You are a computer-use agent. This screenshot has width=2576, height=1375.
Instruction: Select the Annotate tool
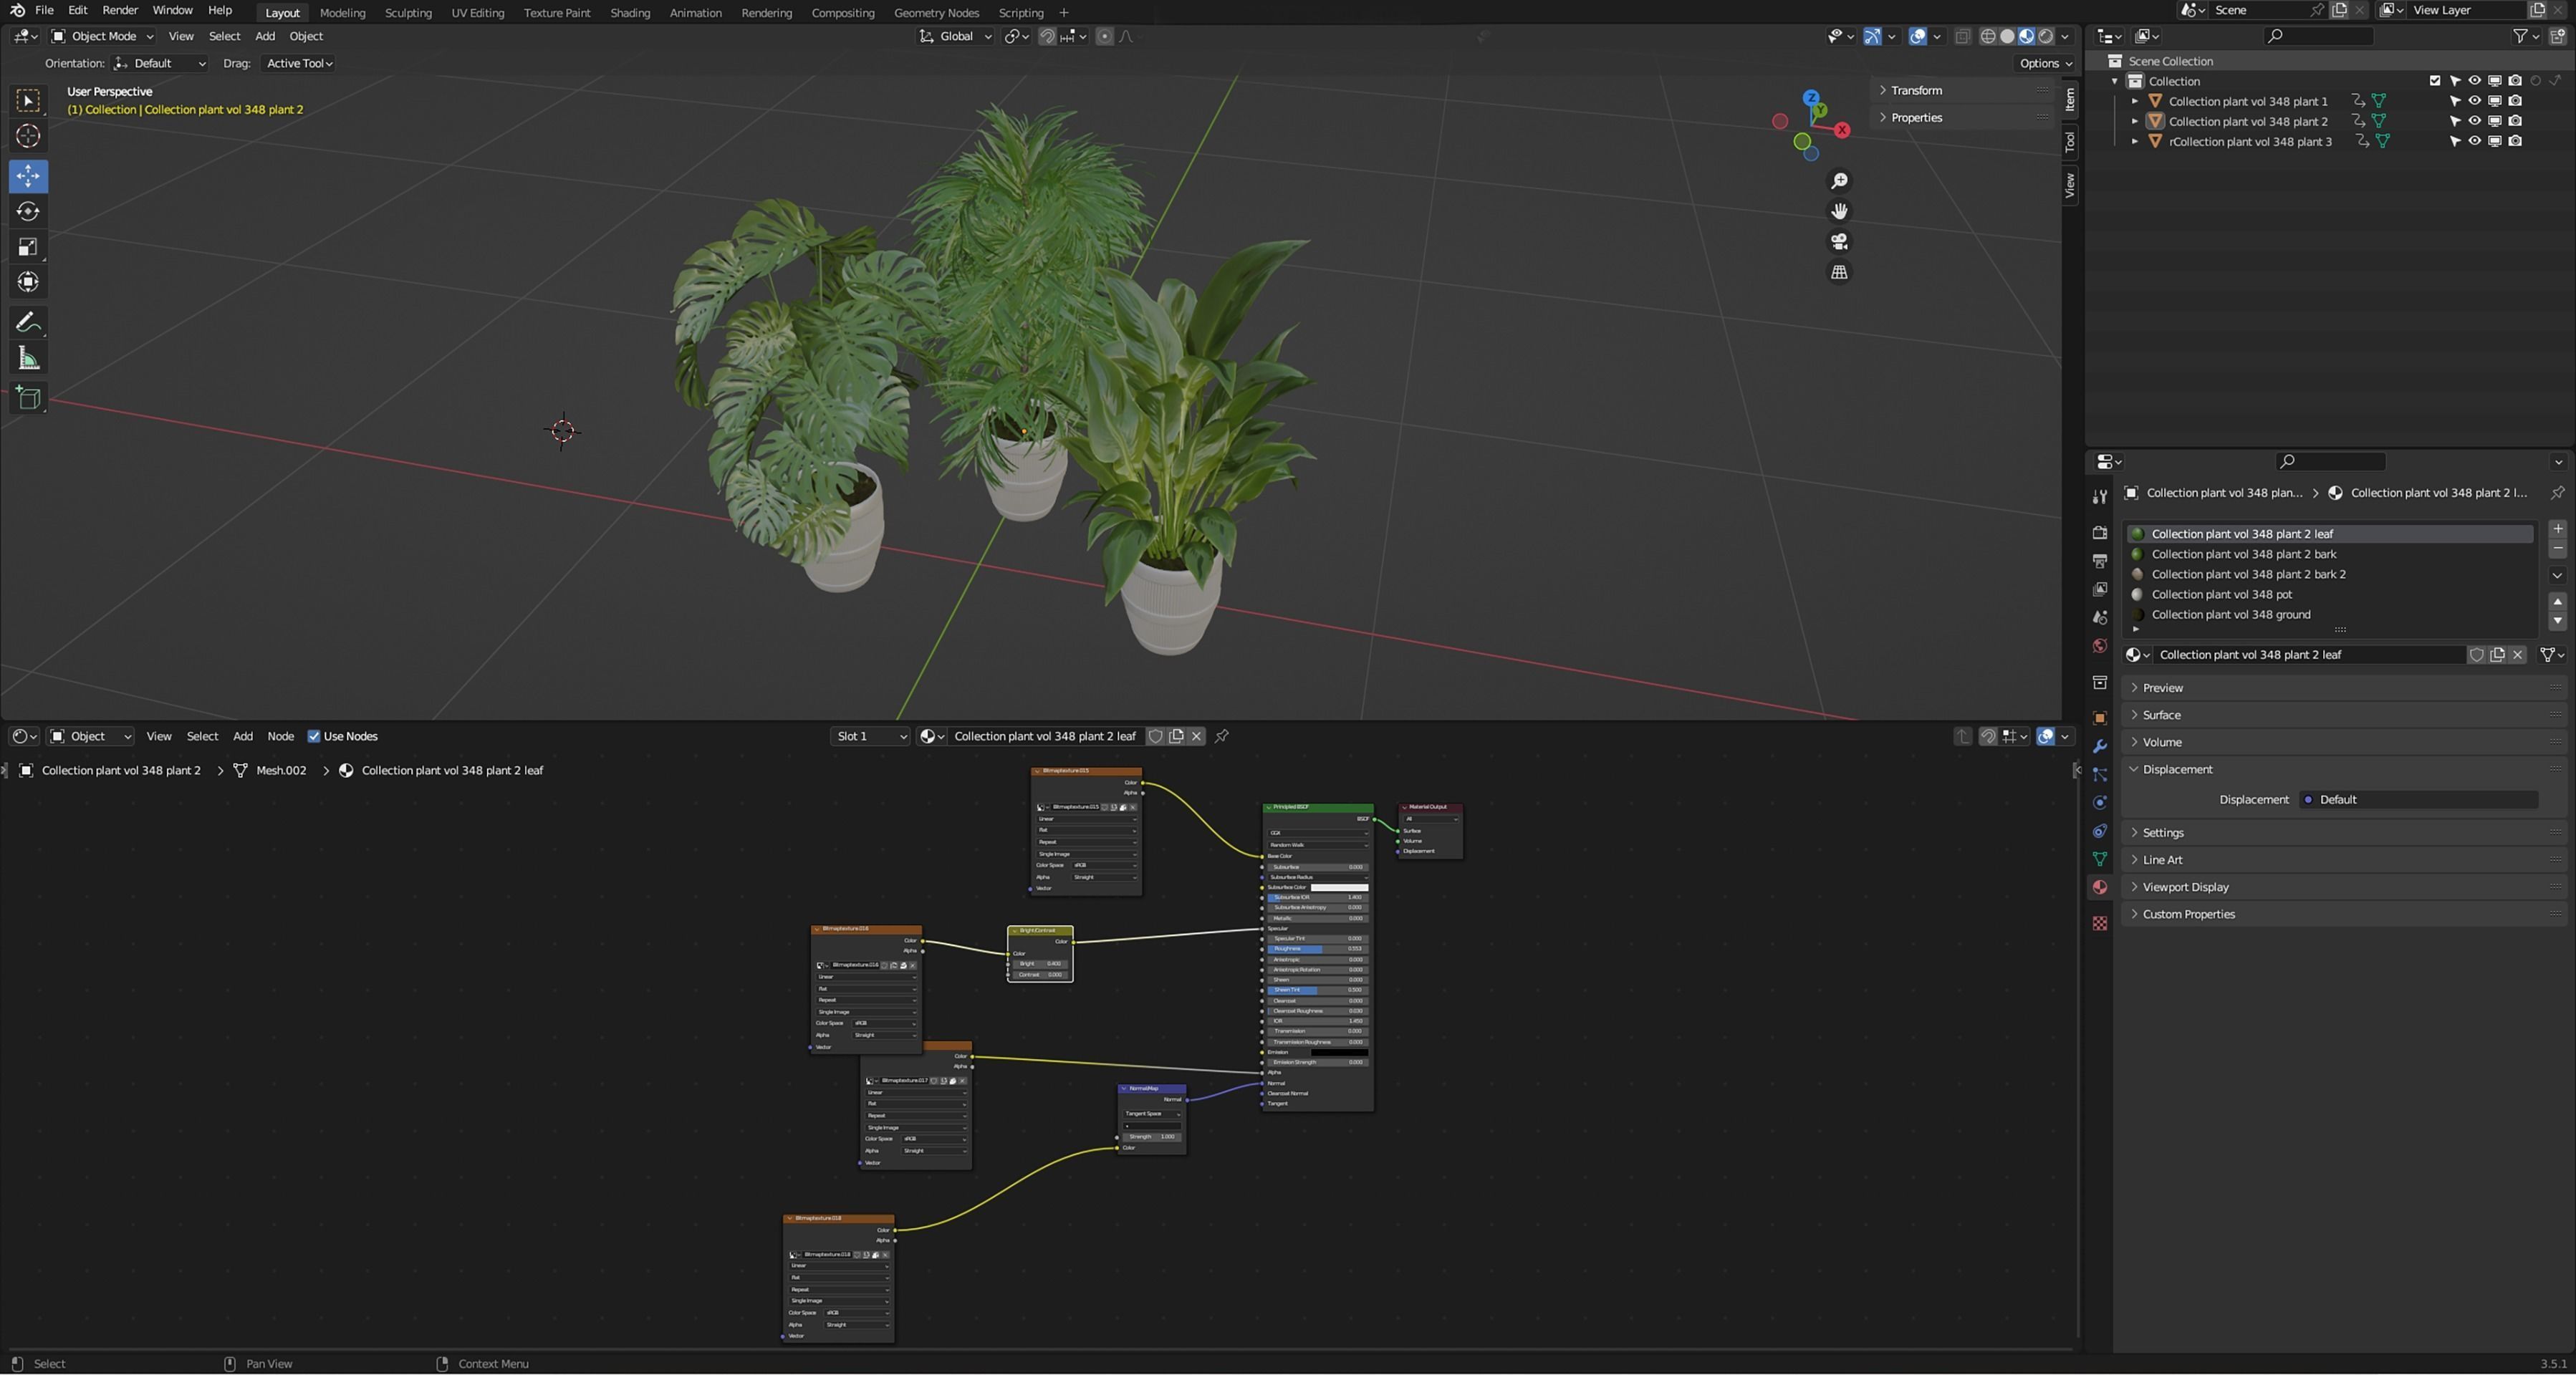tap(28, 322)
